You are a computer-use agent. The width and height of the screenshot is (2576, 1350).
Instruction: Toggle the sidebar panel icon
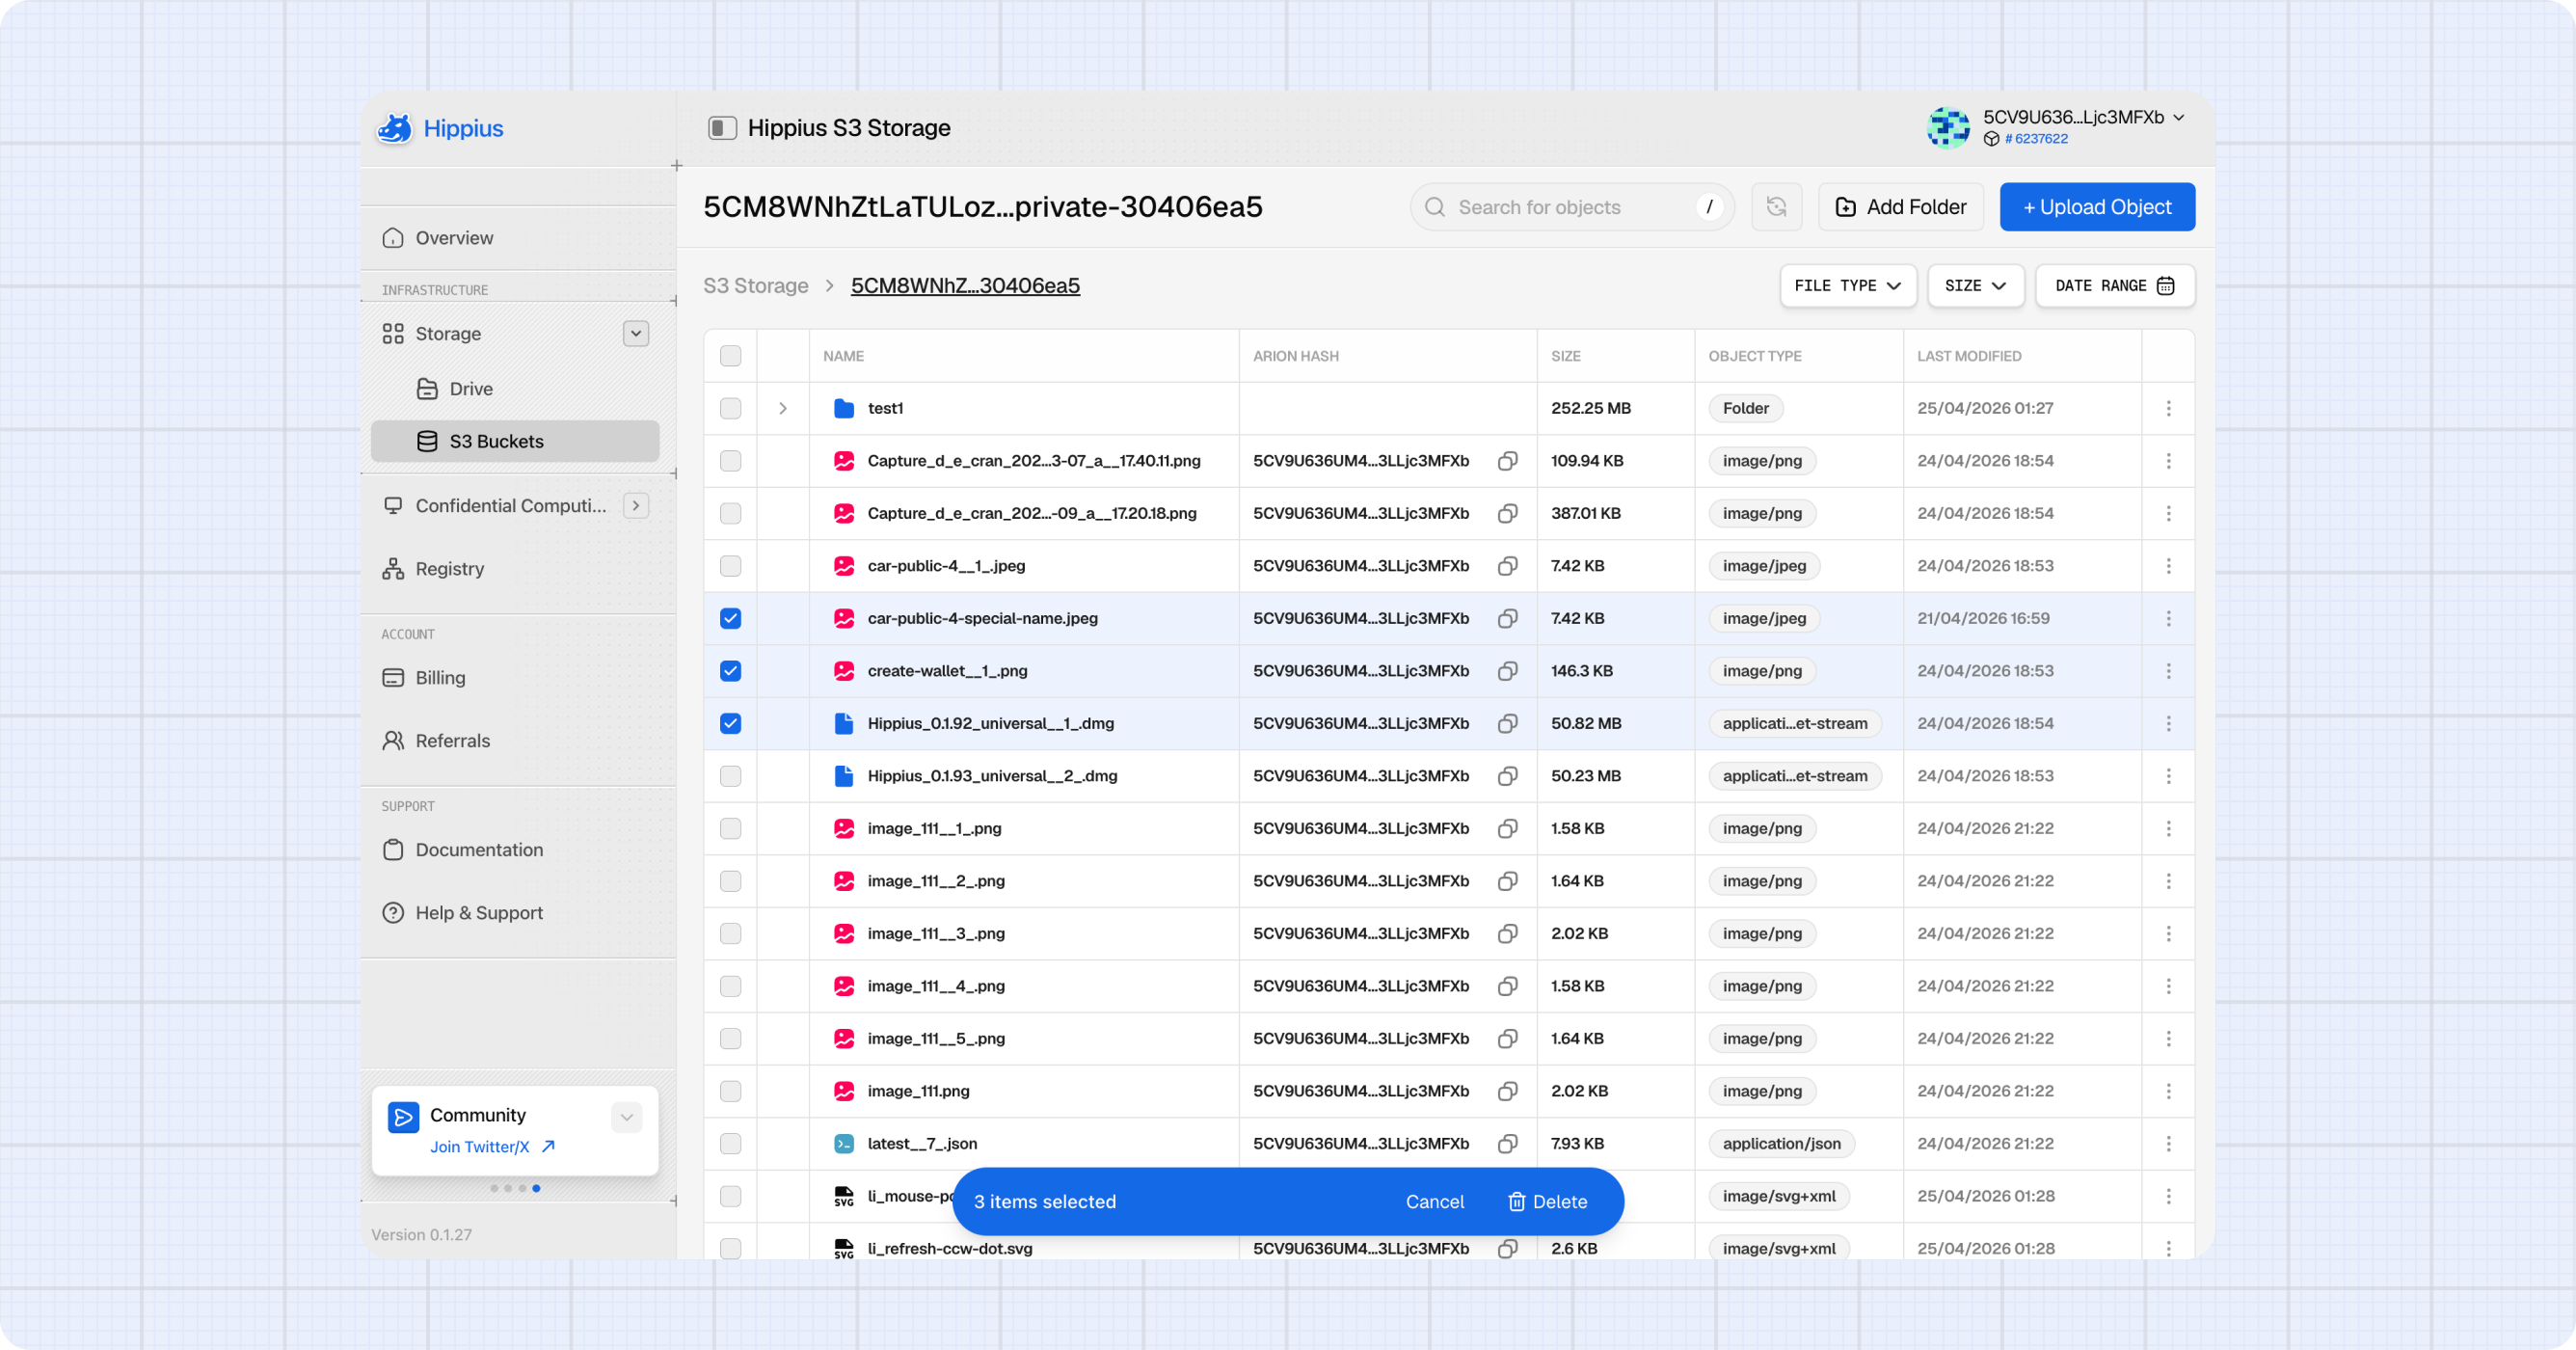[x=722, y=128]
